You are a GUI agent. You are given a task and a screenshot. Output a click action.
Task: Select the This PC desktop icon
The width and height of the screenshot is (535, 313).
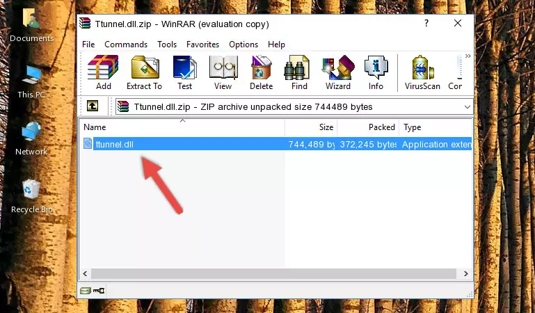click(x=31, y=82)
